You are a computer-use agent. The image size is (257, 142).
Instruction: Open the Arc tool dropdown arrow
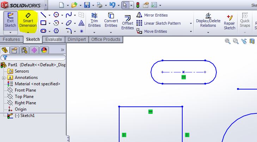(62, 23)
